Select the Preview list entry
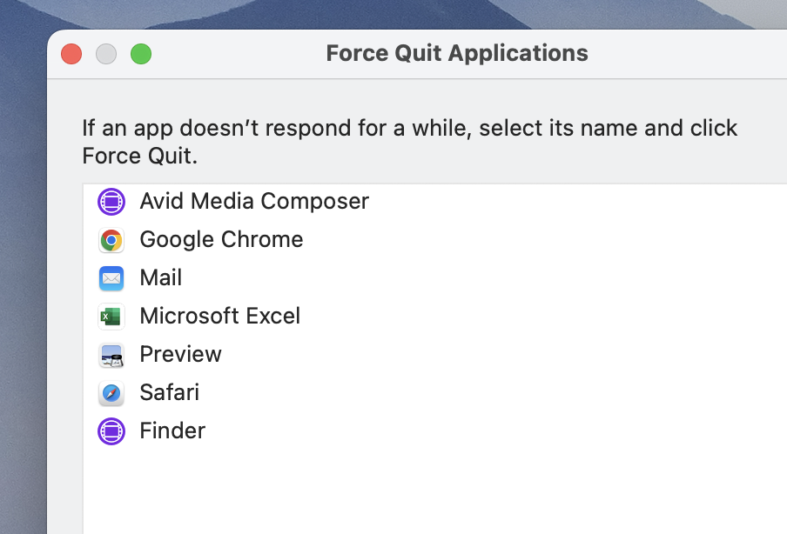This screenshot has width=787, height=534. [180, 355]
